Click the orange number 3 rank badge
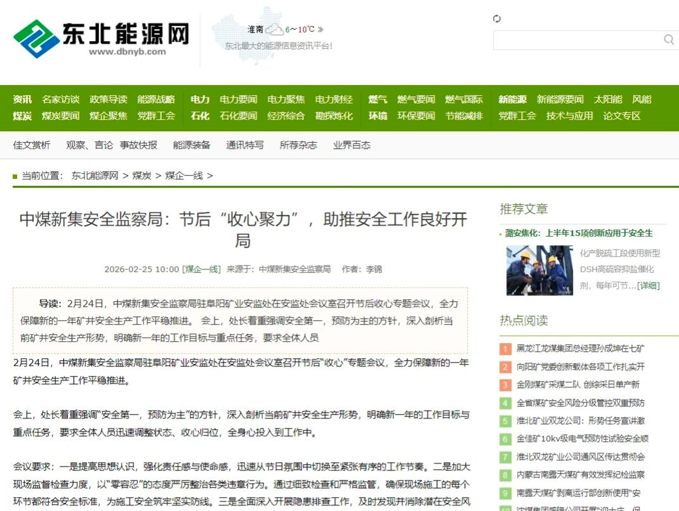The height and width of the screenshot is (511, 679). [x=505, y=385]
